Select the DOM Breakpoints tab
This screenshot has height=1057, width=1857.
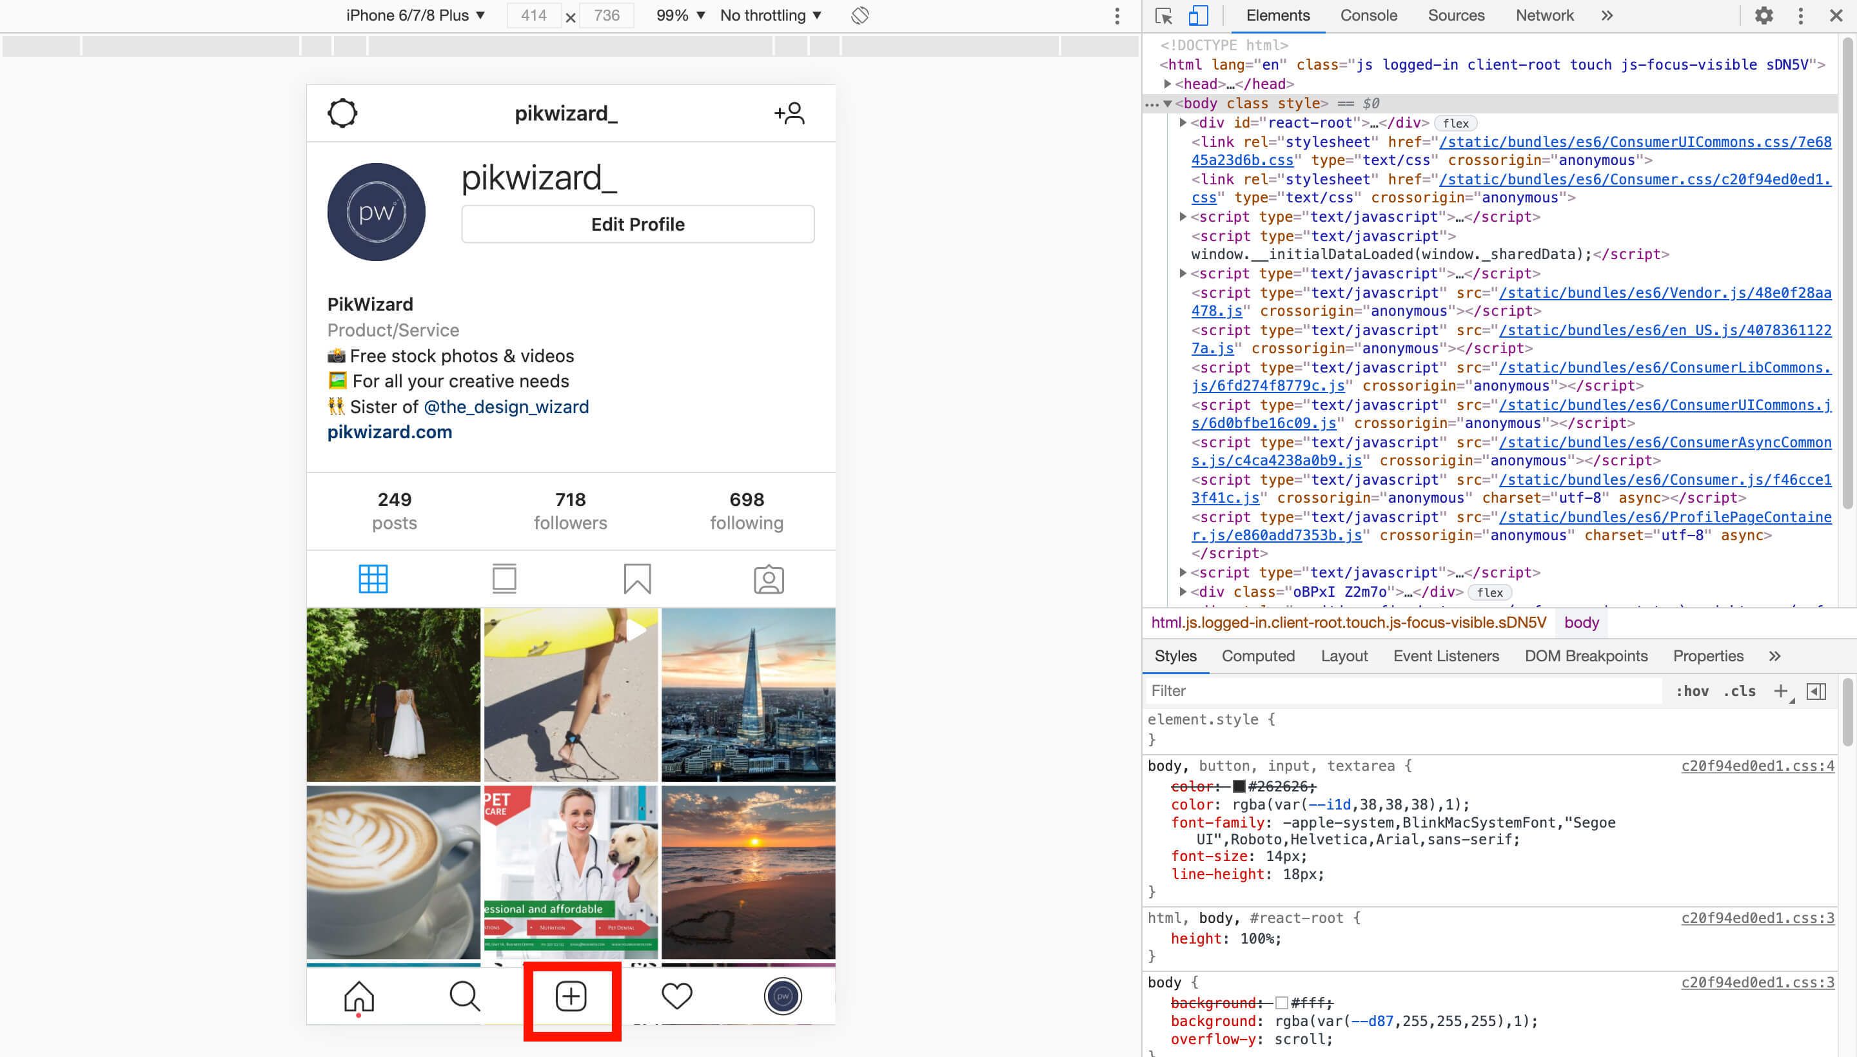(1586, 656)
